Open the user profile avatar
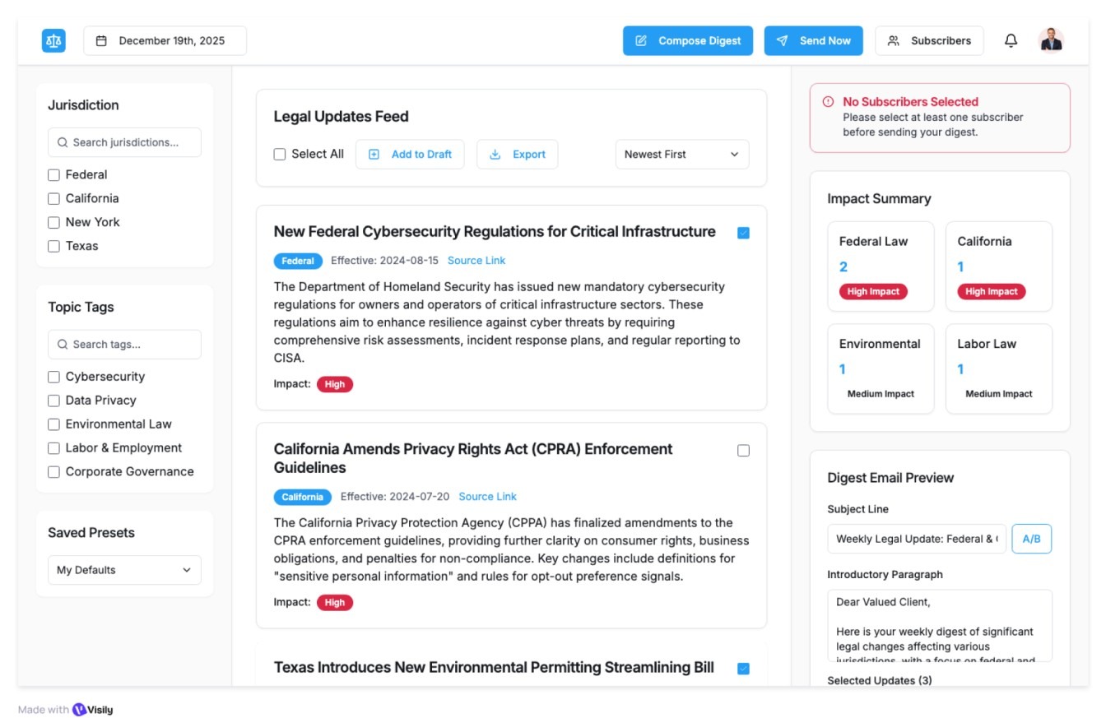 (x=1051, y=40)
